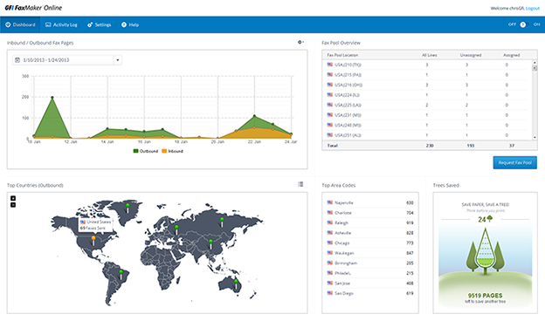545x321 pixels.
Task: Click the GFI FaxMaker Online logo
Action: [33, 8]
